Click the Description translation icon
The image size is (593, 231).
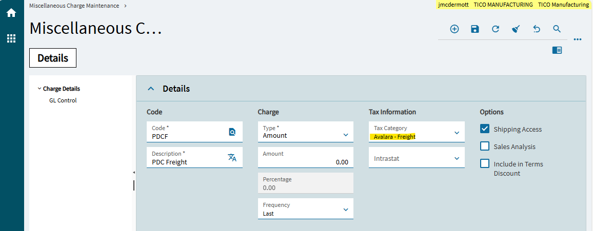232,158
